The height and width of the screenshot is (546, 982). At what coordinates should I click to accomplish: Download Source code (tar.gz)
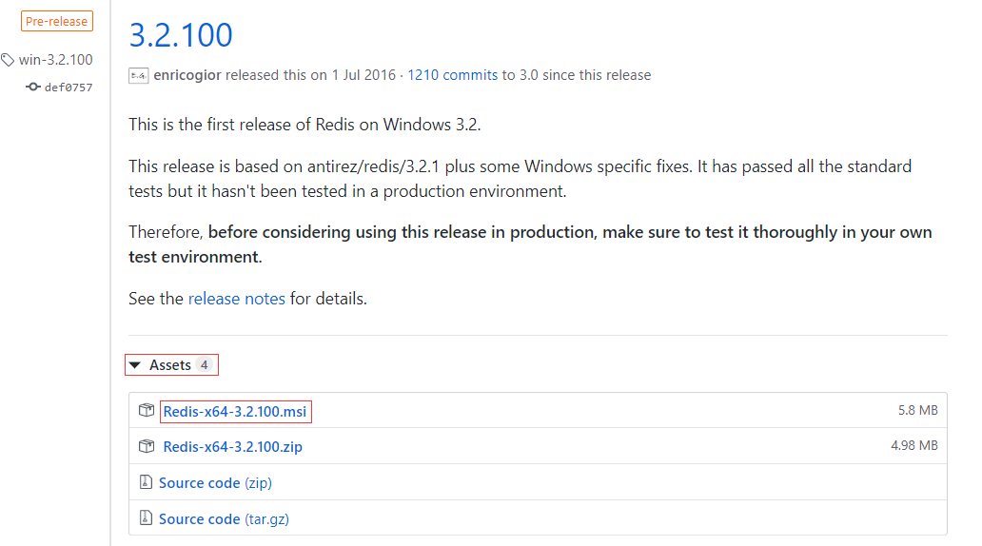point(224,519)
